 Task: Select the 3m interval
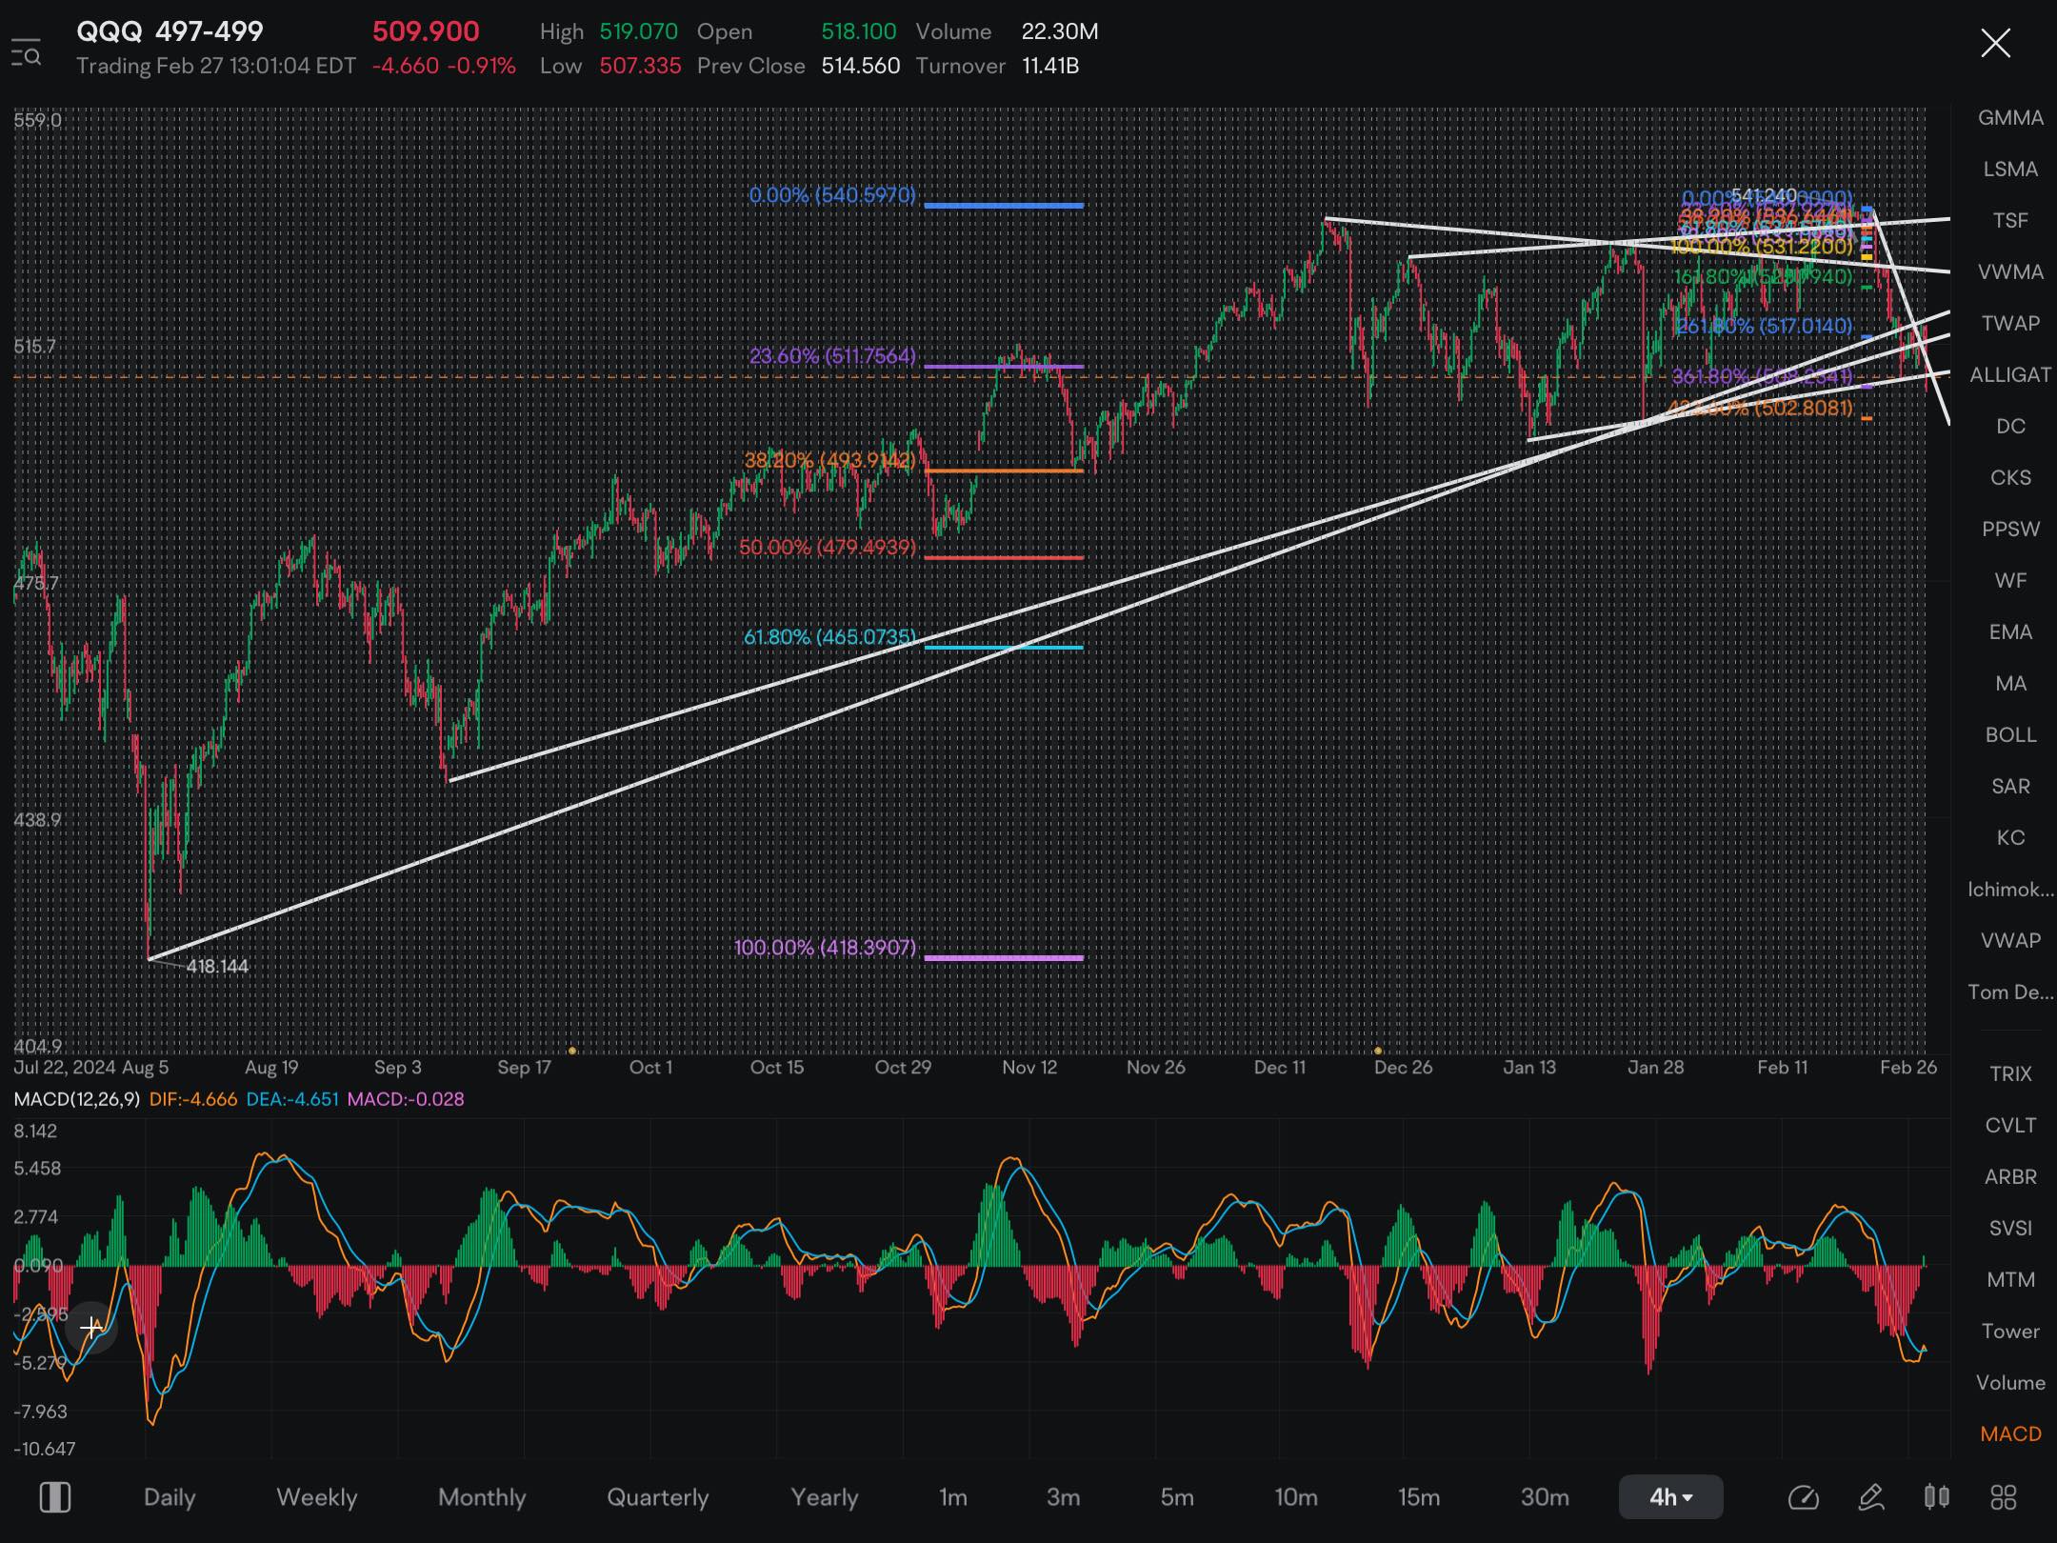click(x=1063, y=1497)
